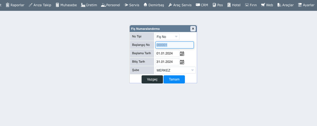
Task: Click the Ayarlar toggle switches icon
Action: coord(300,5)
